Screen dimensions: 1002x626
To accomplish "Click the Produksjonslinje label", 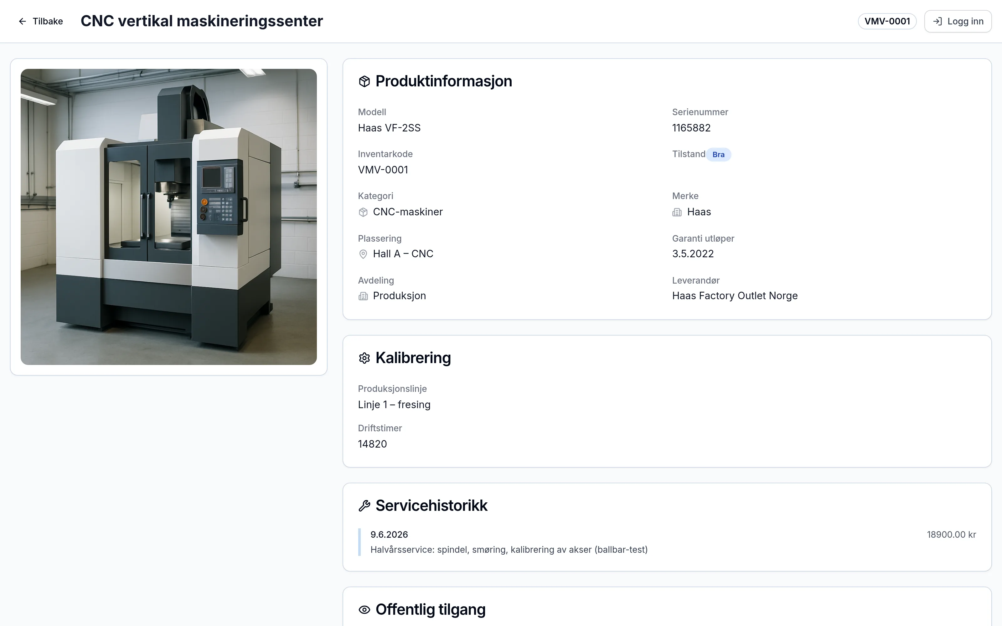I will [392, 389].
